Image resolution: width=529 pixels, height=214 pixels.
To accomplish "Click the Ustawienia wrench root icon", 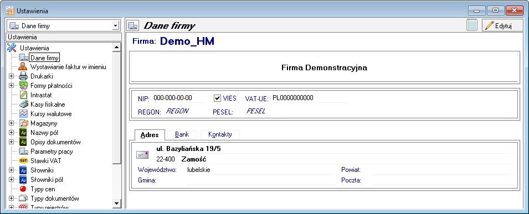I will tap(12, 48).
